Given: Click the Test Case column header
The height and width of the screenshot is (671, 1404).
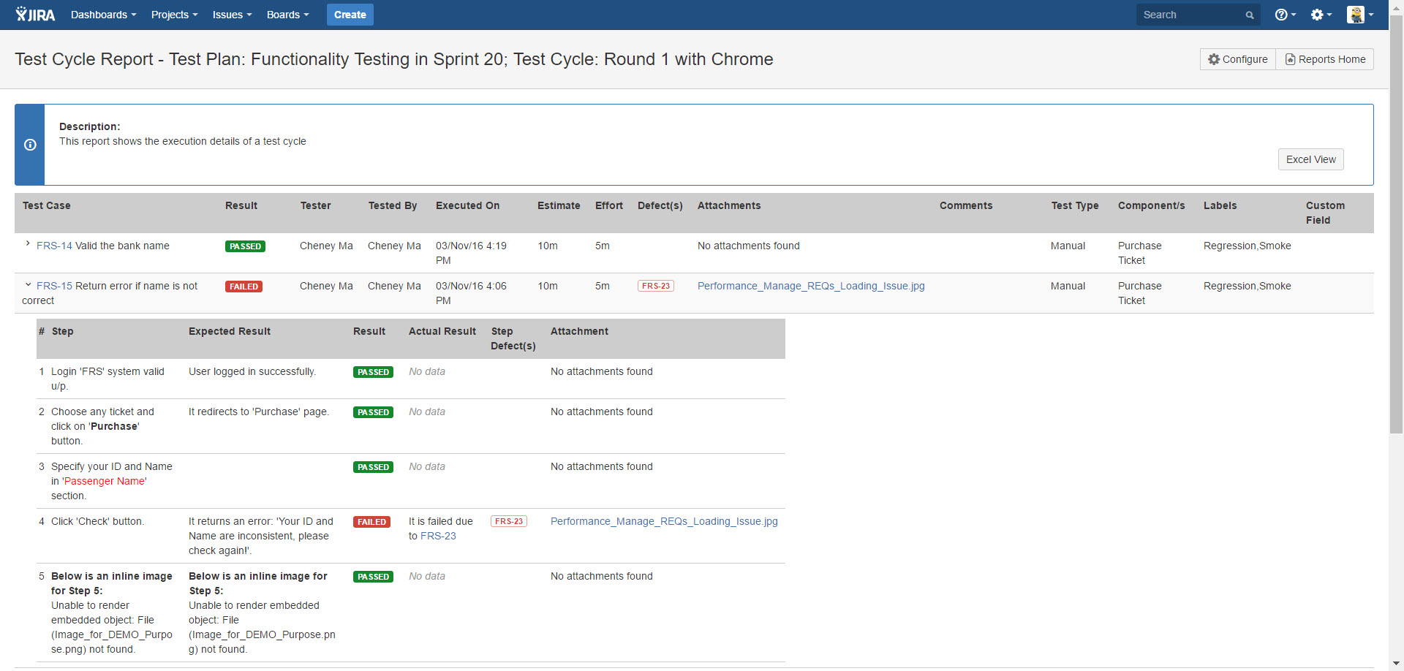Looking at the screenshot, I should pos(47,205).
